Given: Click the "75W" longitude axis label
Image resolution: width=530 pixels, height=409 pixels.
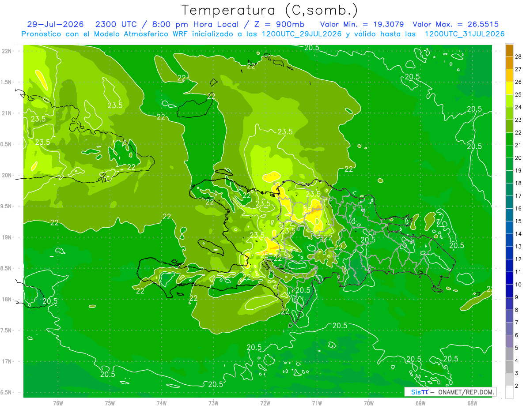Looking at the screenshot, I should (110, 403).
